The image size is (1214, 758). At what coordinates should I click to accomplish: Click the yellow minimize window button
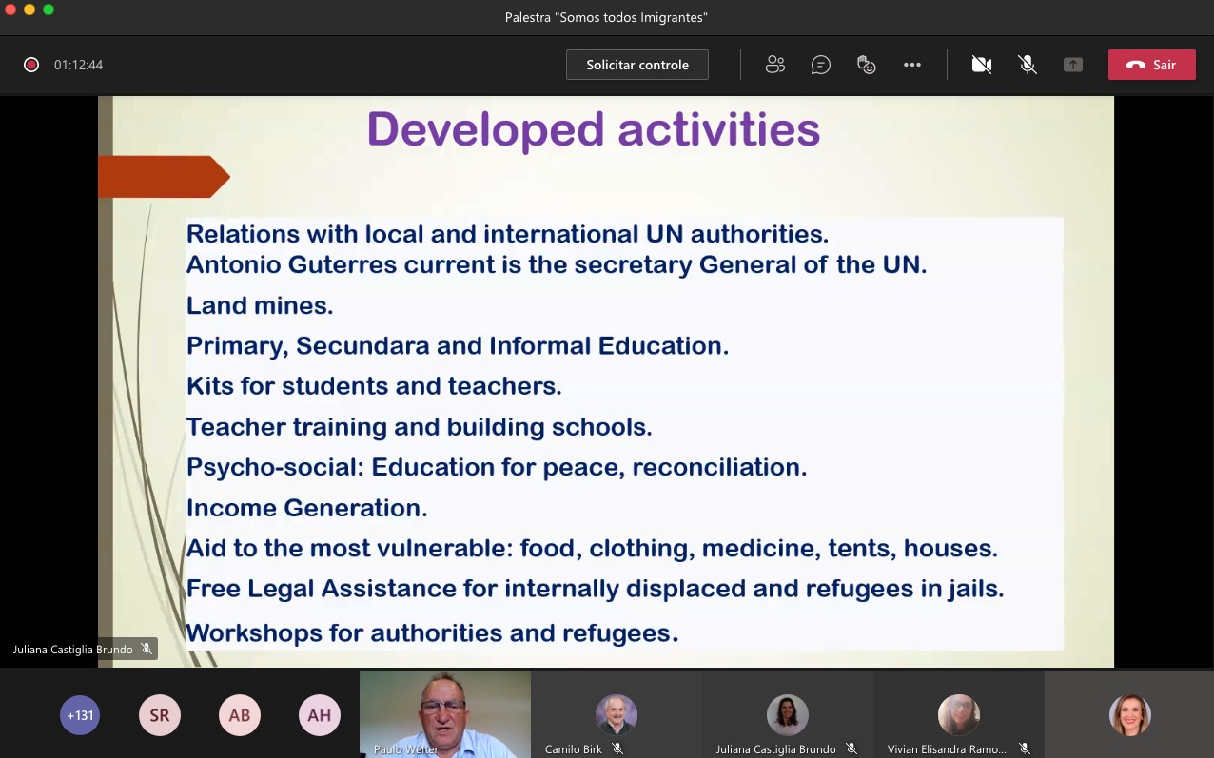29,10
